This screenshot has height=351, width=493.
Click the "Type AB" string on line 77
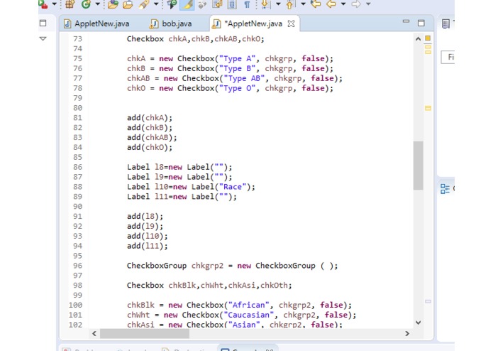point(244,78)
